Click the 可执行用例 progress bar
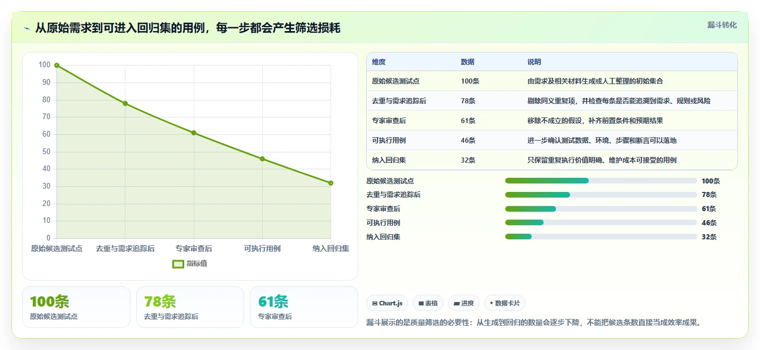Viewport: 760px width, 350px height. [601, 222]
